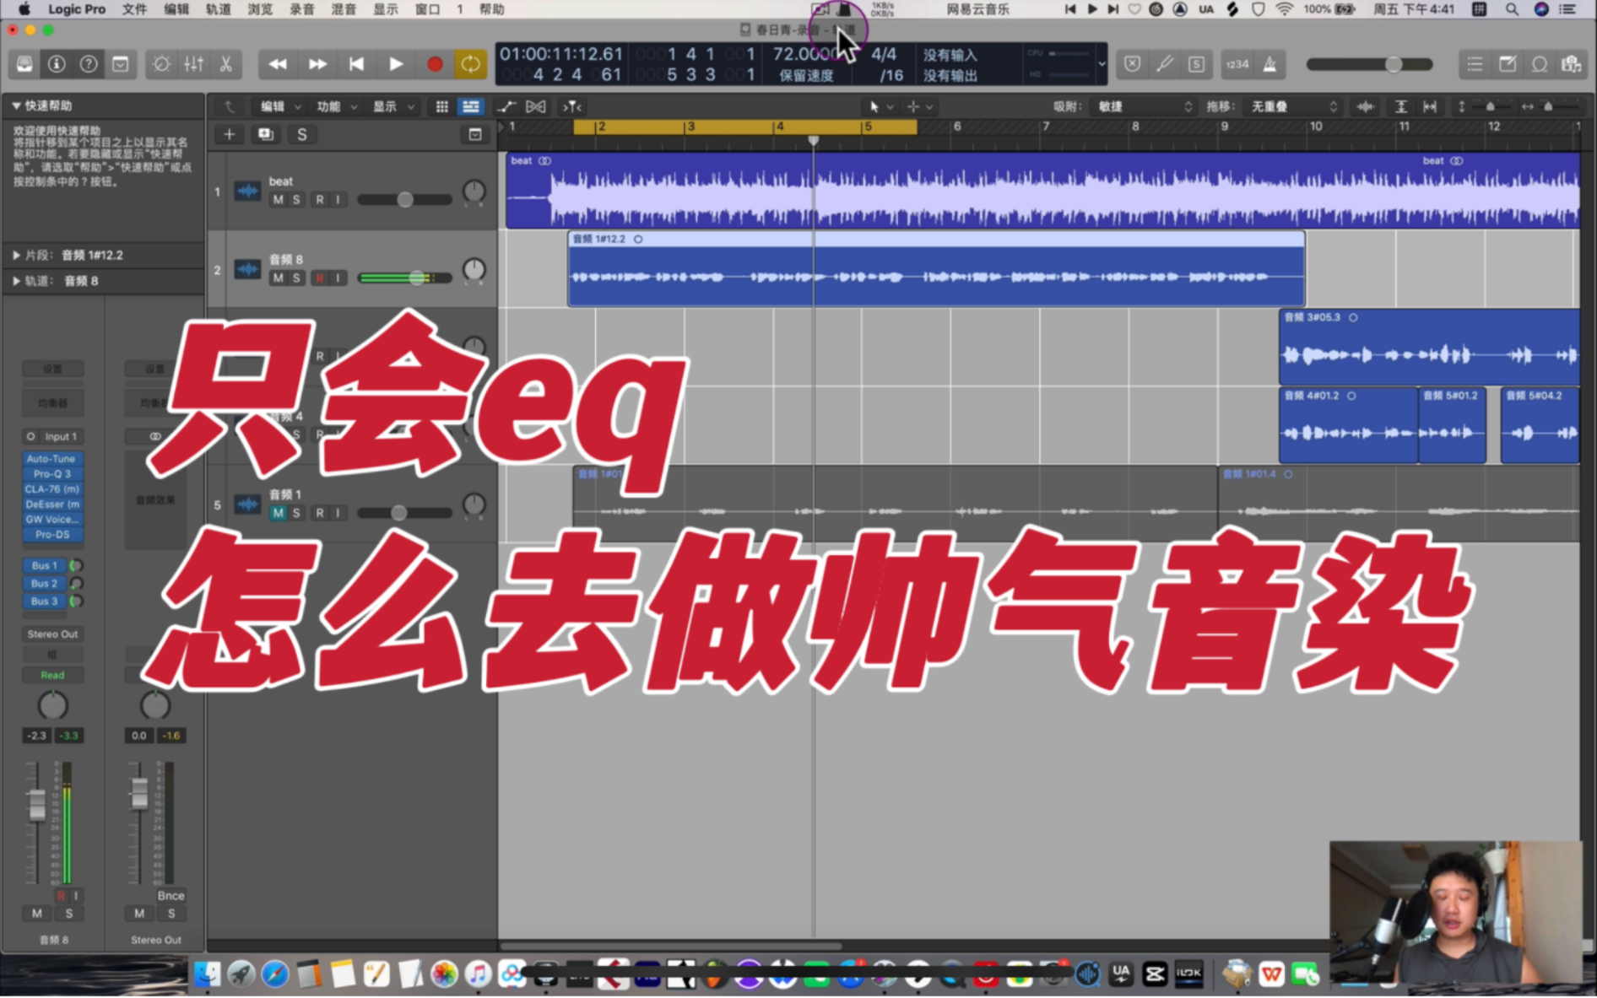
Task: Toggle Quick Help question mark button
Action: (89, 64)
